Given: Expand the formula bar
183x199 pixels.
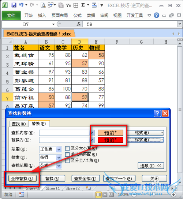Looking at the screenshot, I should pos(180,24).
